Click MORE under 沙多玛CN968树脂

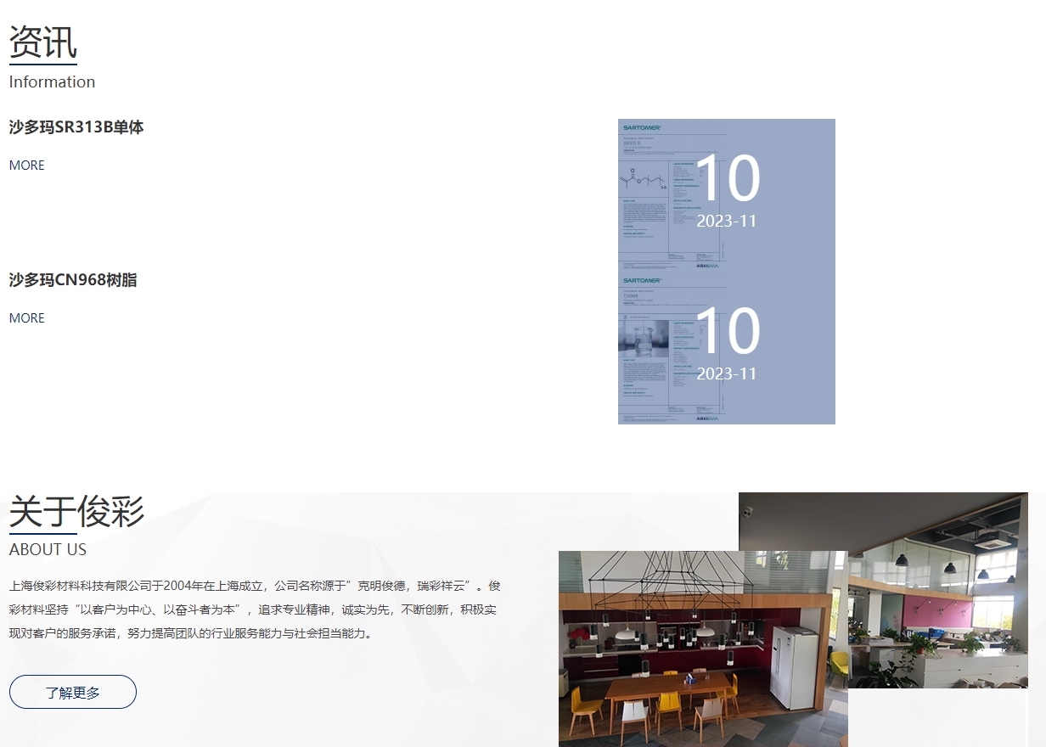click(x=26, y=318)
